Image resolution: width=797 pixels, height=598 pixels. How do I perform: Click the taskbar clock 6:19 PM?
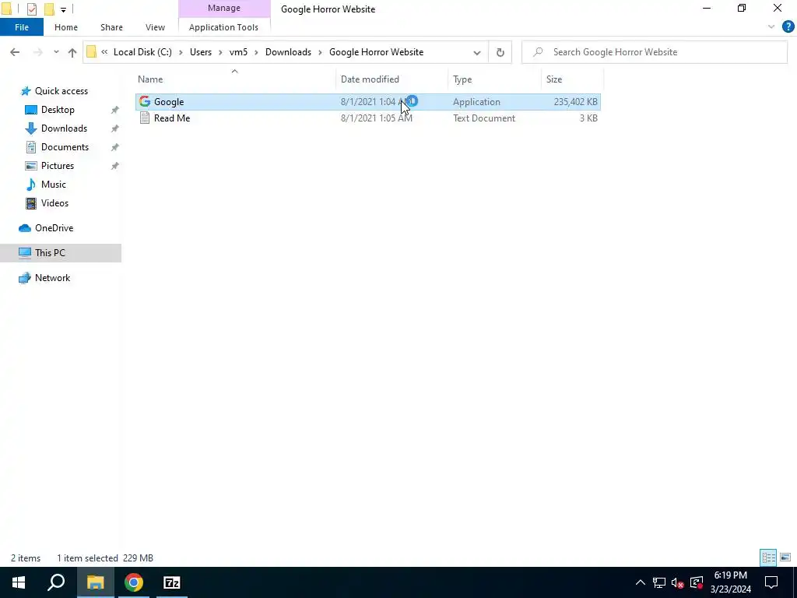(x=730, y=575)
